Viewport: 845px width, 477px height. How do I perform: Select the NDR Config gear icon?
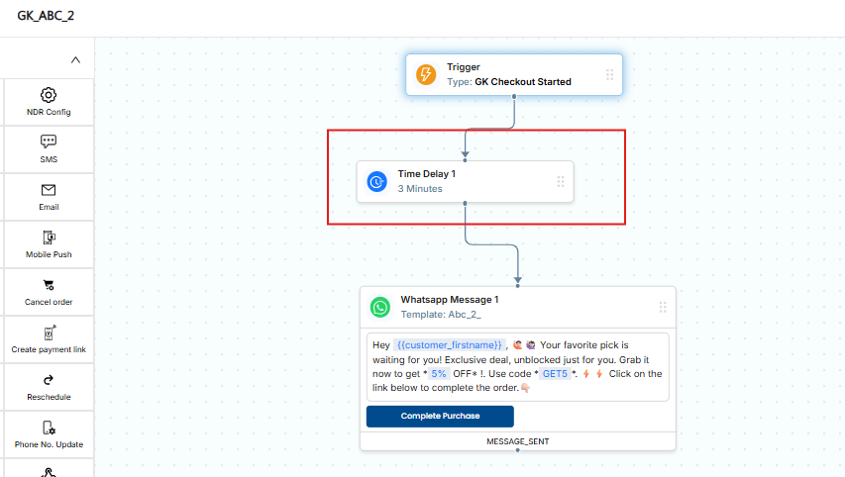49,95
